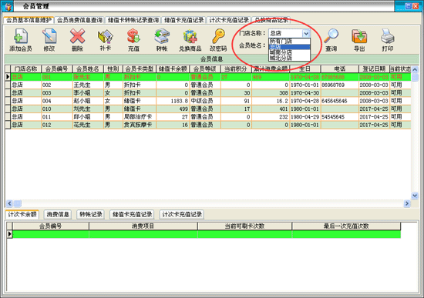The width and height of the screenshot is (424, 298).
Task: Open the top 计次卡充值记录 tab
Action: coord(229,20)
